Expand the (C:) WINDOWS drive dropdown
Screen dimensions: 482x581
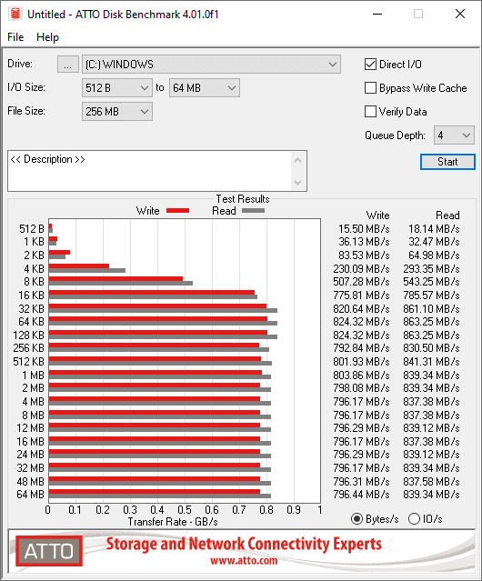pos(211,65)
